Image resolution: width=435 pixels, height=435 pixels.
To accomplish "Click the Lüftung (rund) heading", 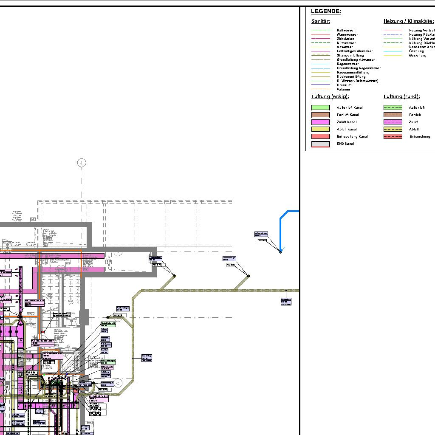I will coord(401,97).
